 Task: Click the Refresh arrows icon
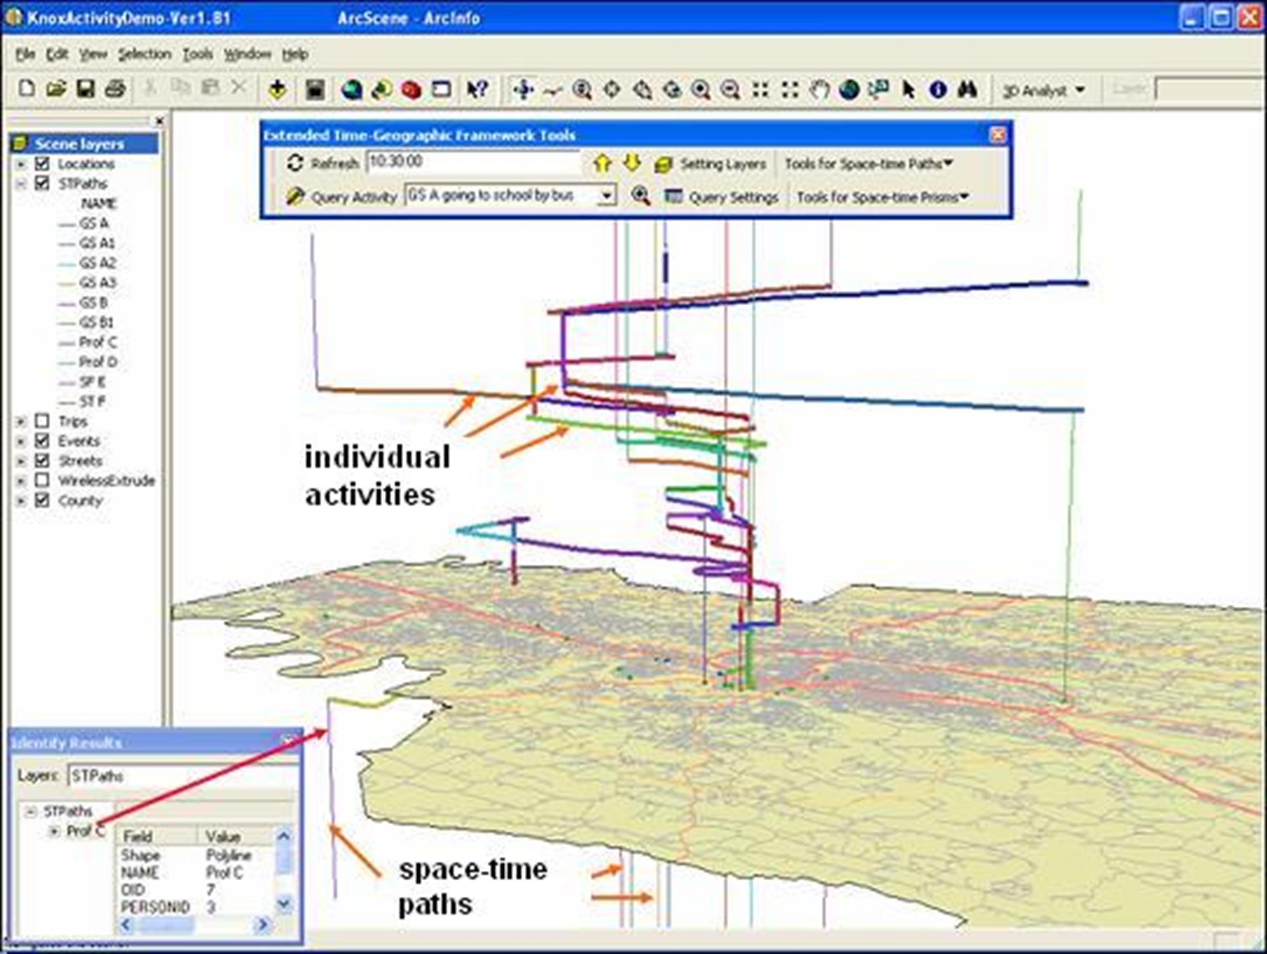(294, 163)
